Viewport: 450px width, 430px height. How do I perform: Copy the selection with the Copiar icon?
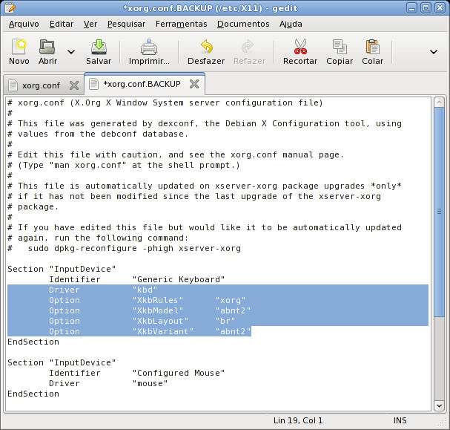[340, 47]
